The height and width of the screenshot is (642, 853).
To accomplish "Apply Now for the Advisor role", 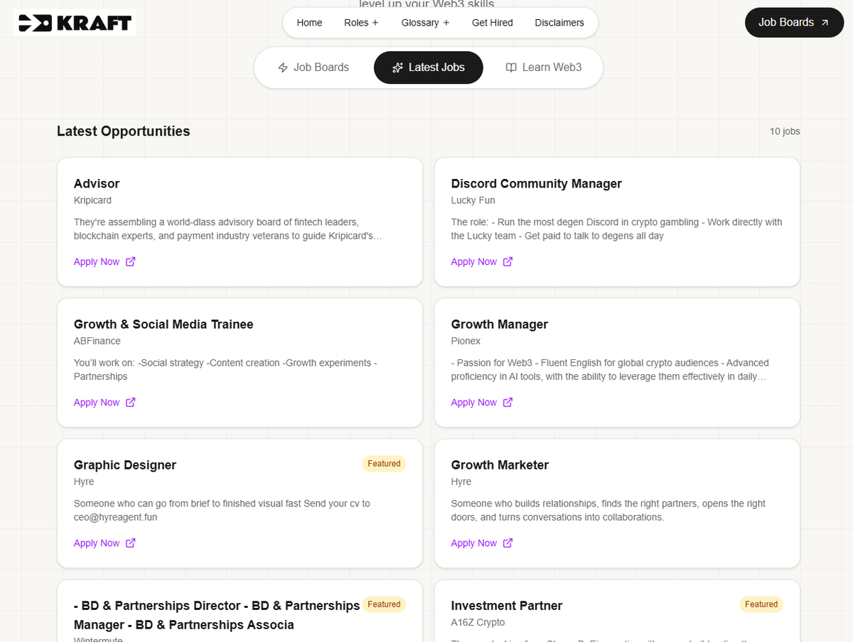I will pos(104,261).
